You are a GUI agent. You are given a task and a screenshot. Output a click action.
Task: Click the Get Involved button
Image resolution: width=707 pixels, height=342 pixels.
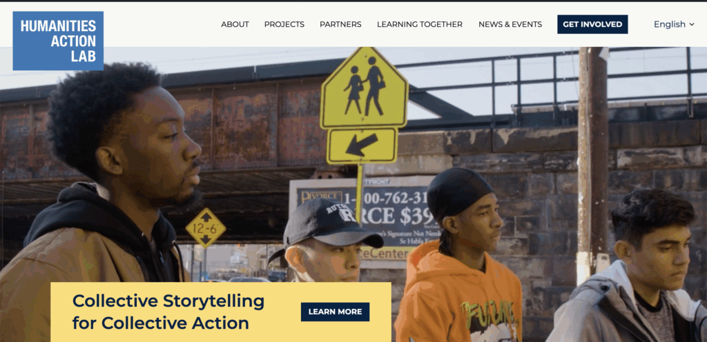[592, 24]
